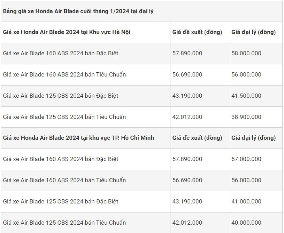284x233 pixels.
Task: Click the dealer price 41.000.000 cell
Action: point(246,201)
